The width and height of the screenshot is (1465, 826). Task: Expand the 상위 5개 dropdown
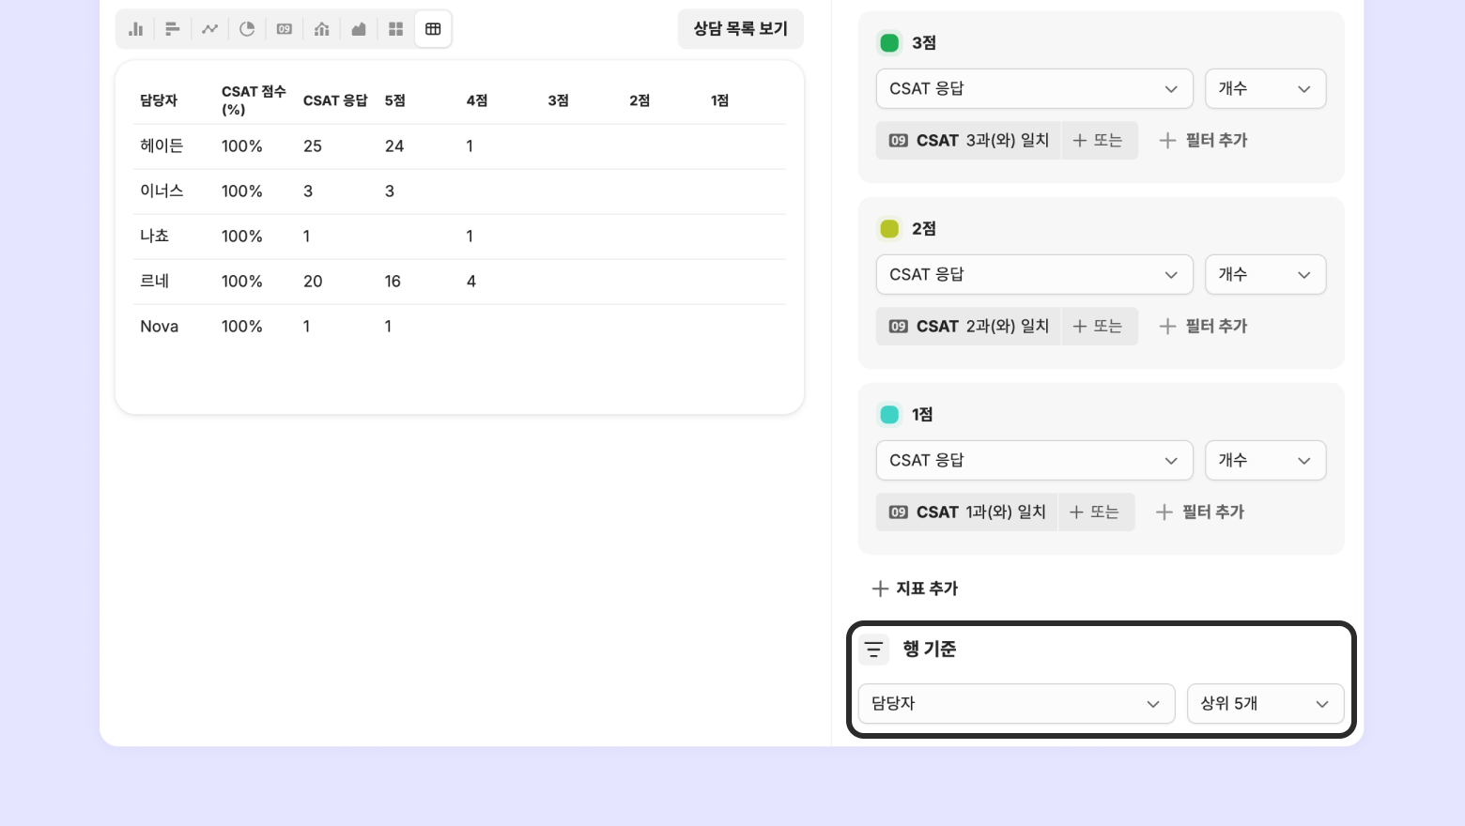pyautogui.click(x=1265, y=704)
